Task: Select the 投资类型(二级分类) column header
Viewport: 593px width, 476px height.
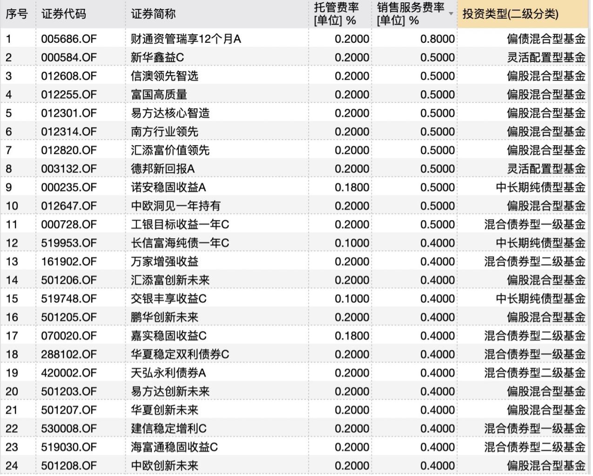Action: tap(510, 14)
